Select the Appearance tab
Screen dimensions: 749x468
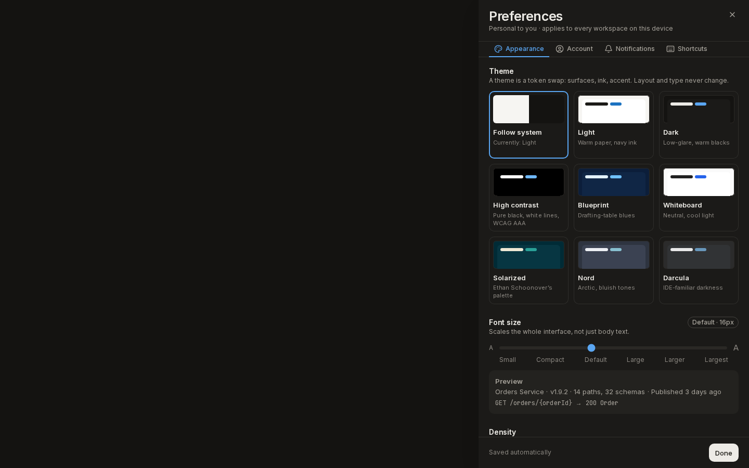[519, 49]
